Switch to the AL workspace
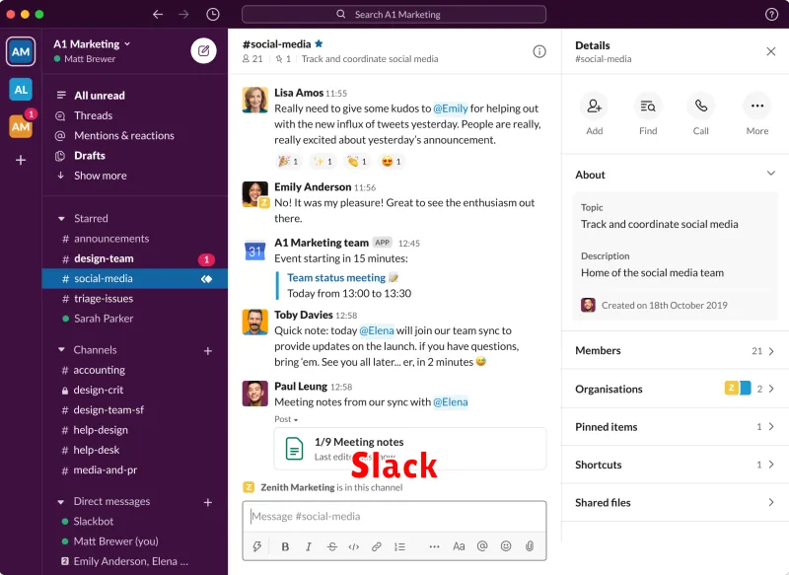Image resolution: width=789 pixels, height=575 pixels. [x=21, y=90]
